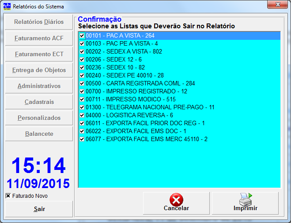Toggle the 00206 - SEDEX 12 checkbox
The height and width of the screenshot is (223, 291).
pyautogui.click(x=82, y=60)
